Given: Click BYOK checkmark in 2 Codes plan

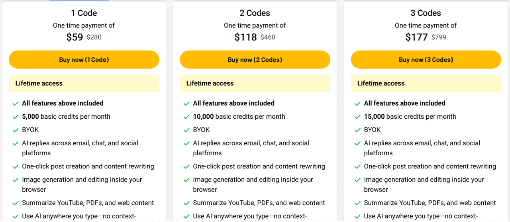Looking at the screenshot, I should click(x=186, y=130).
